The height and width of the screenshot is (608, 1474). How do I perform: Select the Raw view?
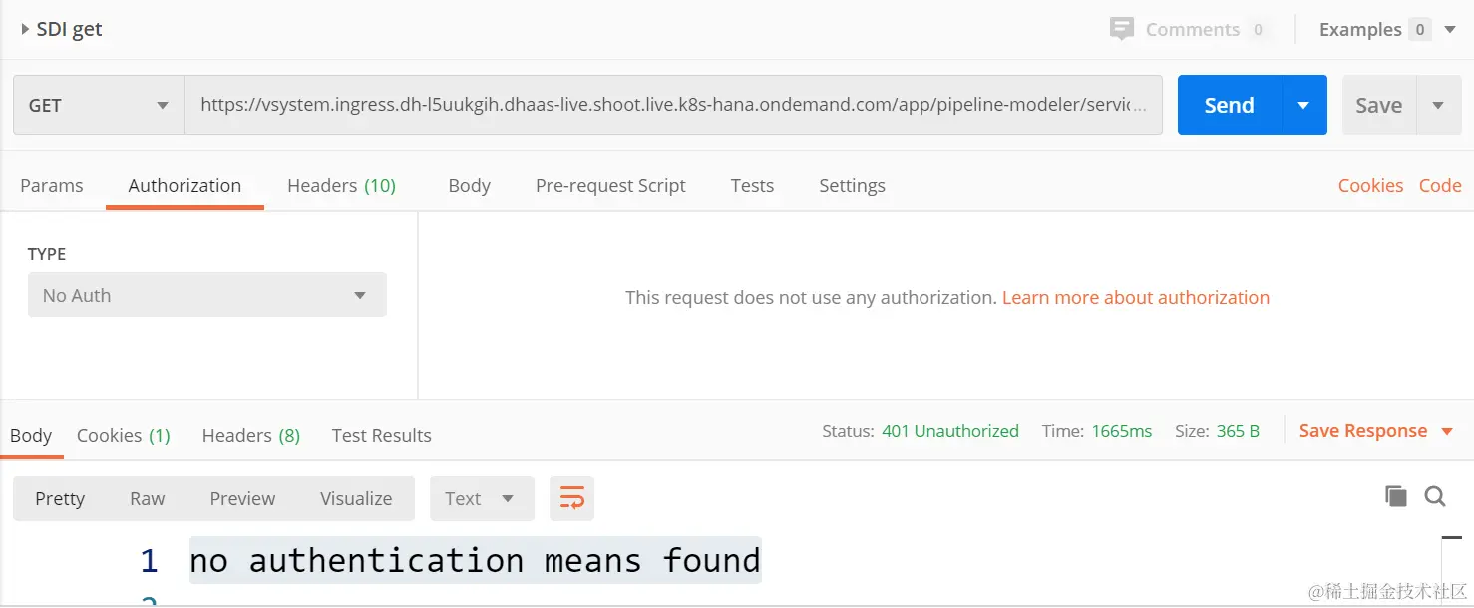(x=148, y=498)
